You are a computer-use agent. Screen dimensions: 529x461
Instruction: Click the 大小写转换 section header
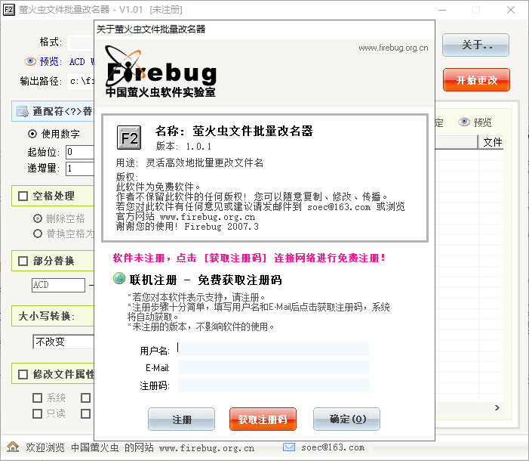(53, 316)
